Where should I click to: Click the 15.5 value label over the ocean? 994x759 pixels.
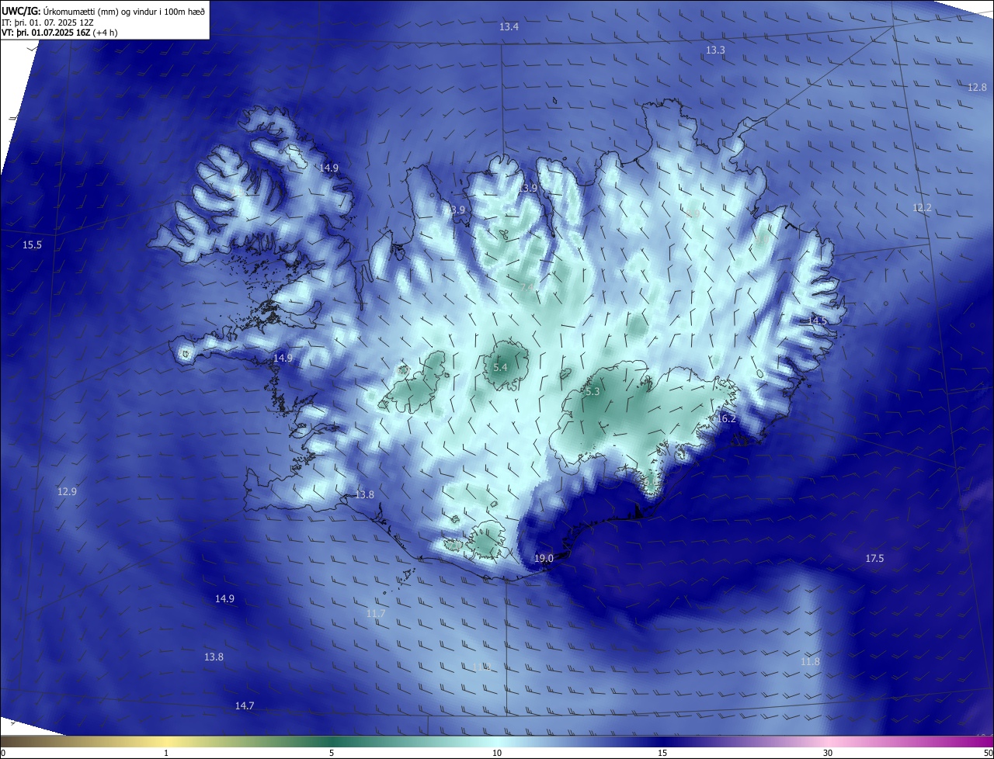click(x=32, y=244)
